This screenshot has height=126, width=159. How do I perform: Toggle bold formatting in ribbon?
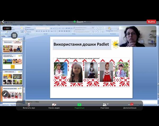point(37,31)
